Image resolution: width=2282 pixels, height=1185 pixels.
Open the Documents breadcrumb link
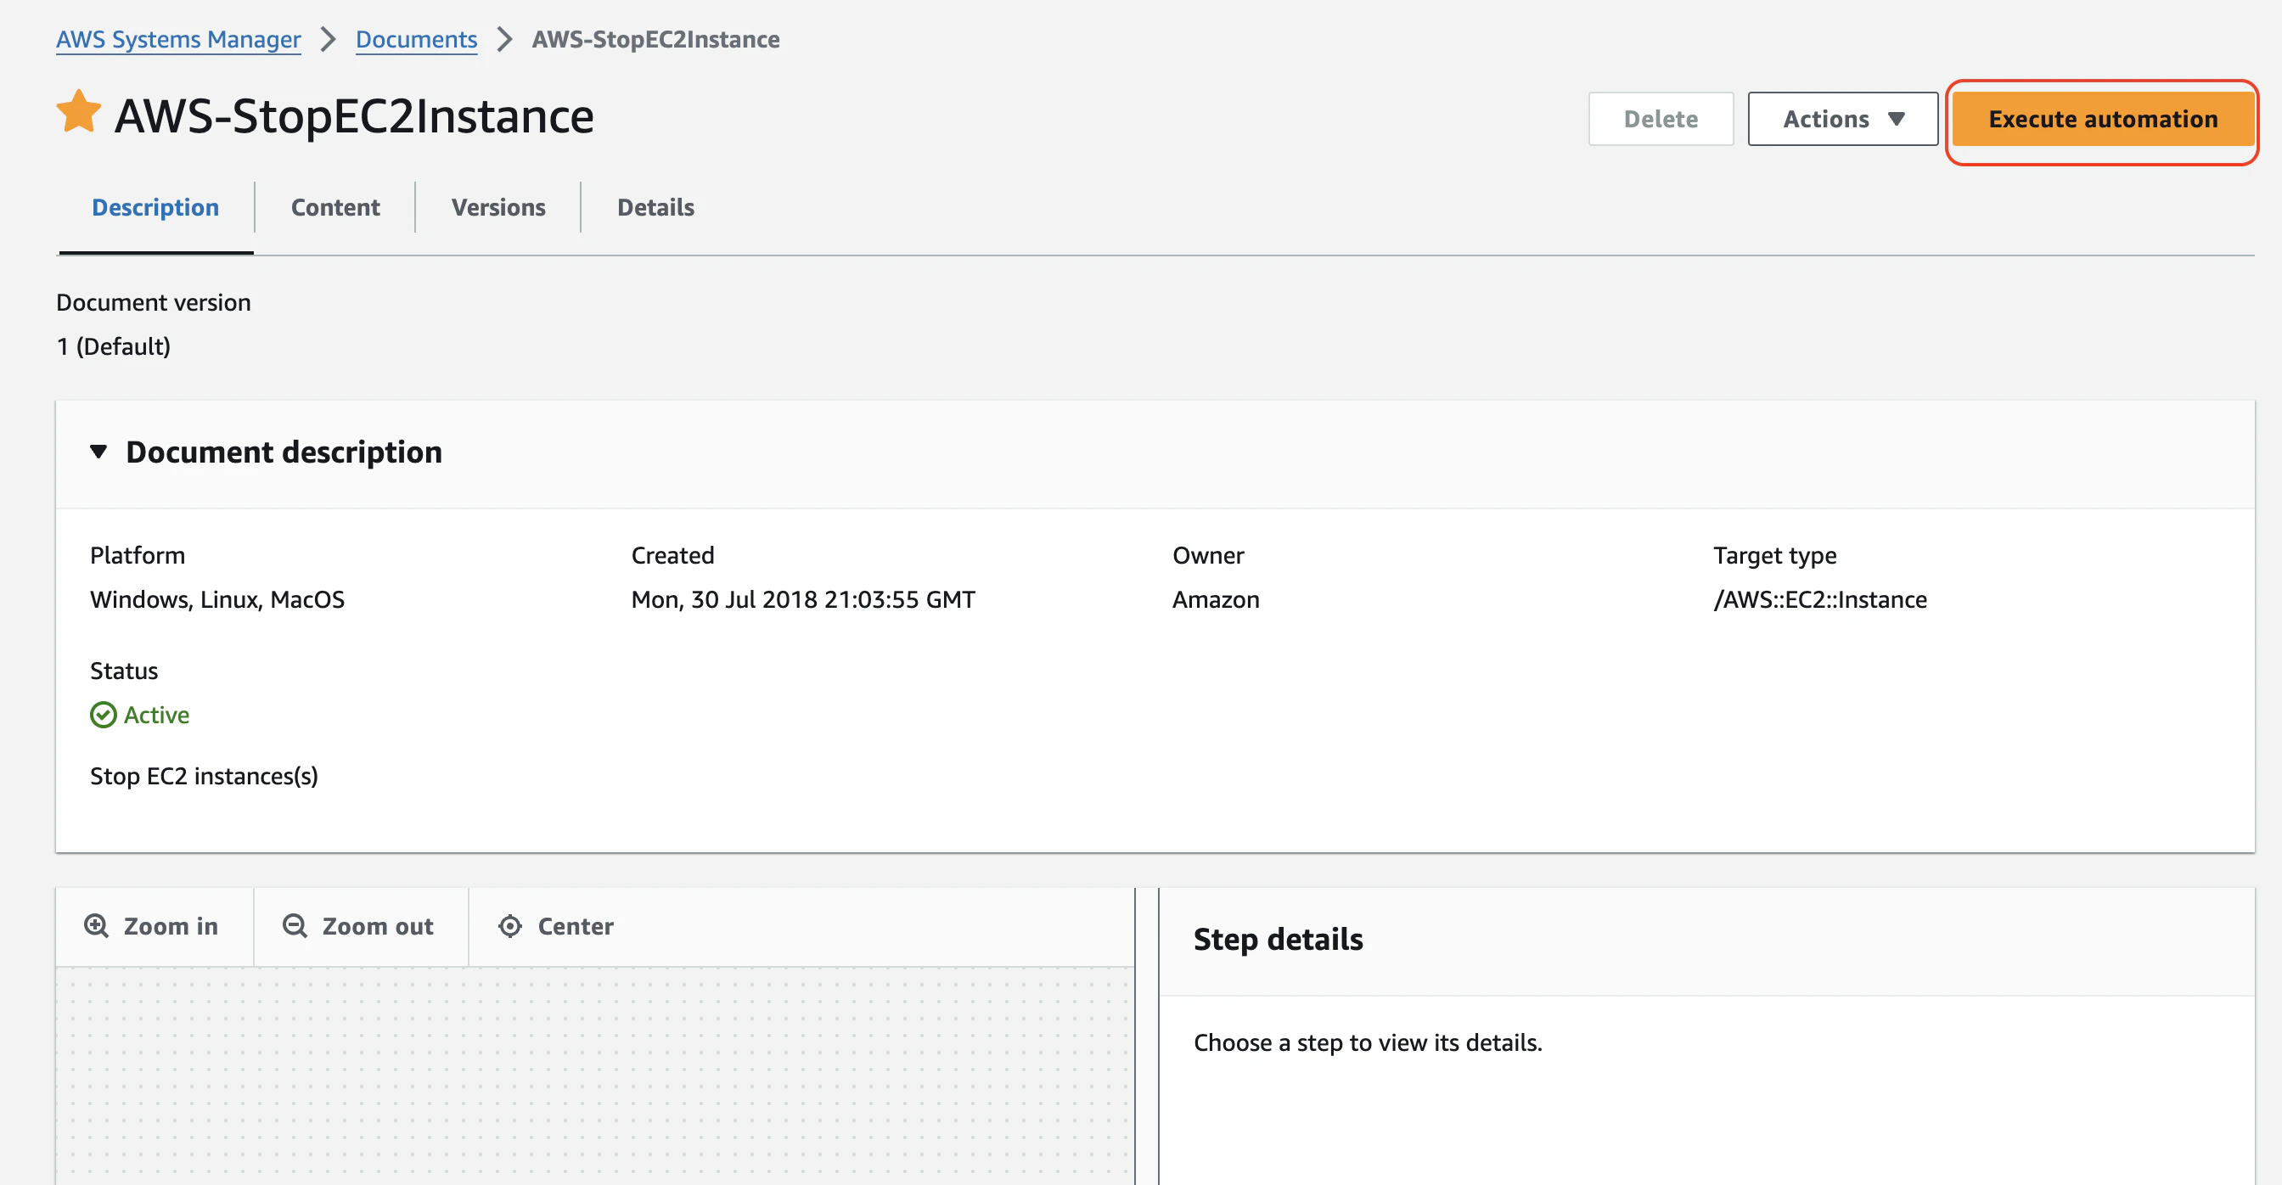tap(416, 39)
